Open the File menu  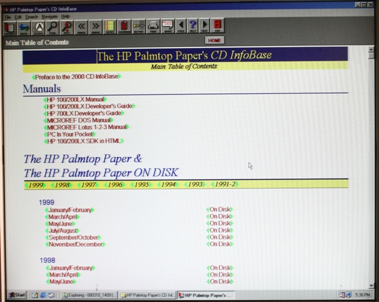tap(8, 17)
